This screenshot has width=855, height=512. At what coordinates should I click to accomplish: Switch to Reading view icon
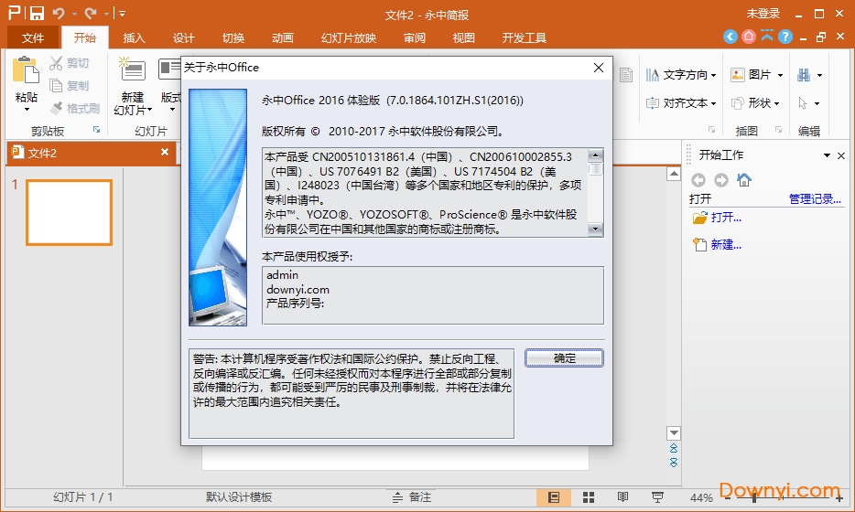coord(622,496)
